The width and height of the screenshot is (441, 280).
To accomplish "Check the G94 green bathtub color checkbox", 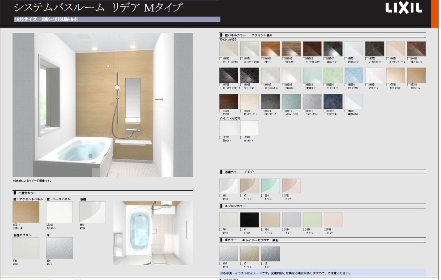I will click(263, 195).
